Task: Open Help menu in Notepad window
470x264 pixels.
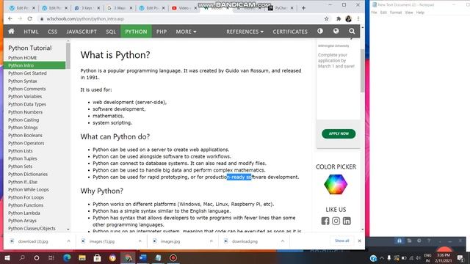Action: pyautogui.click(x=420, y=12)
